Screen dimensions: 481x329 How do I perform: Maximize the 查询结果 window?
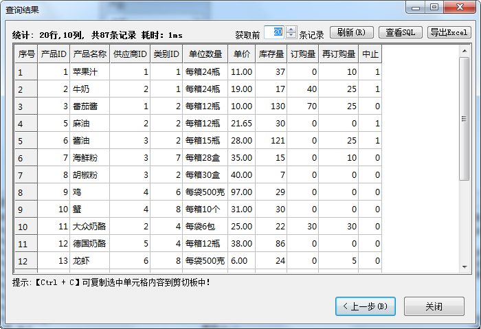(x=434, y=8)
